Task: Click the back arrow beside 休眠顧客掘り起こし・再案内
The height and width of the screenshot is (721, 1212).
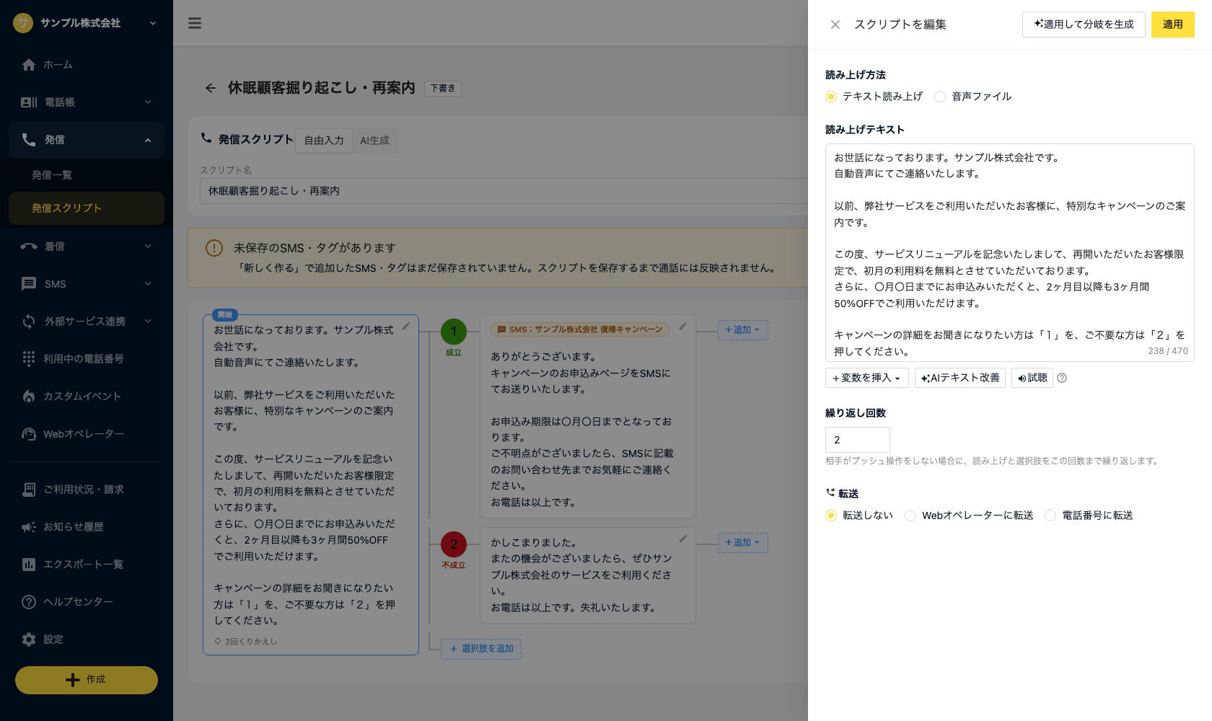Action: tap(211, 88)
